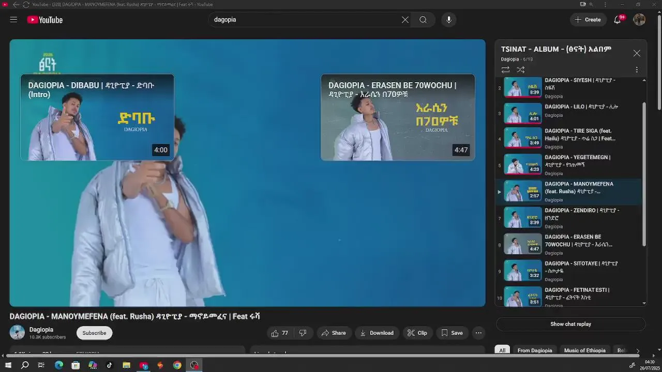Select current item MANOYMEFENA in playlist
662x372 pixels.
[569, 191]
